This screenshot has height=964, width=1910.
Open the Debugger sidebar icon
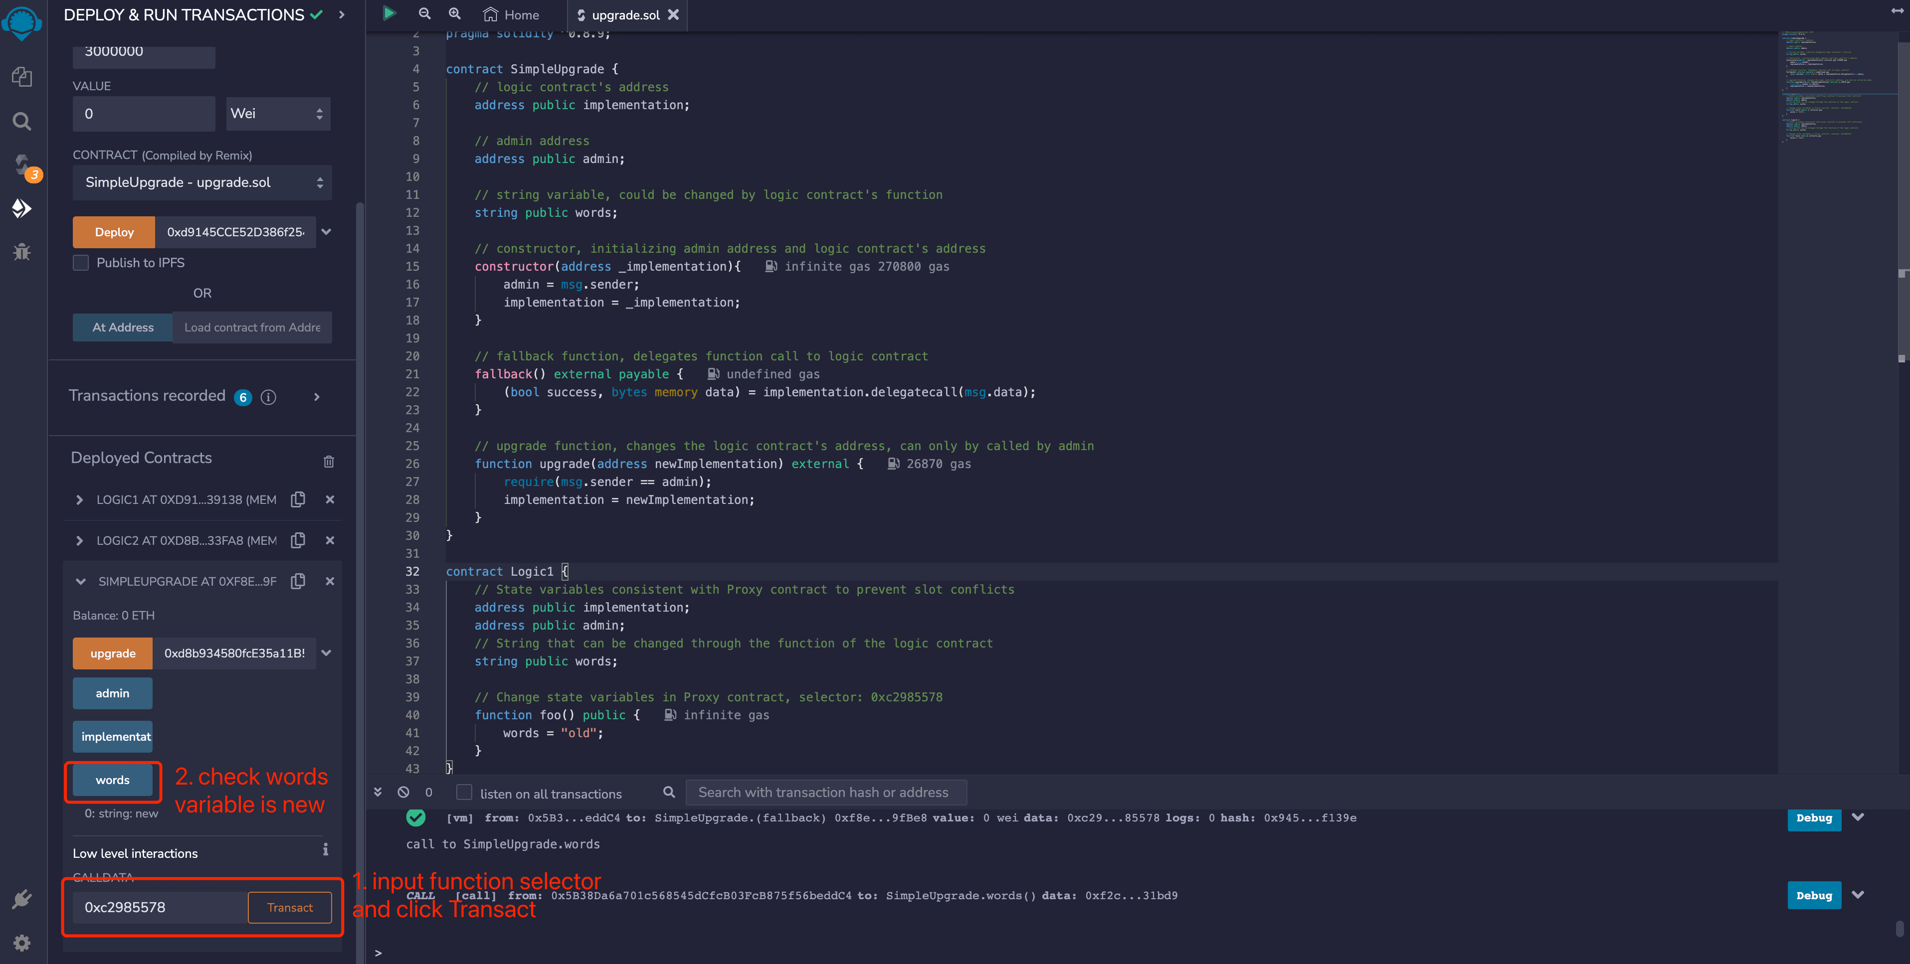[x=22, y=252]
